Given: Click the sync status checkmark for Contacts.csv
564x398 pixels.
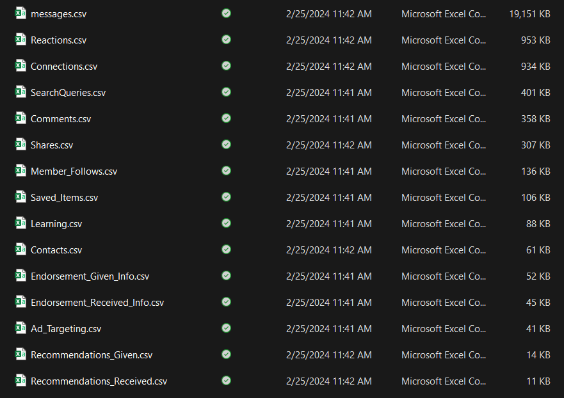Looking at the screenshot, I should coord(226,250).
